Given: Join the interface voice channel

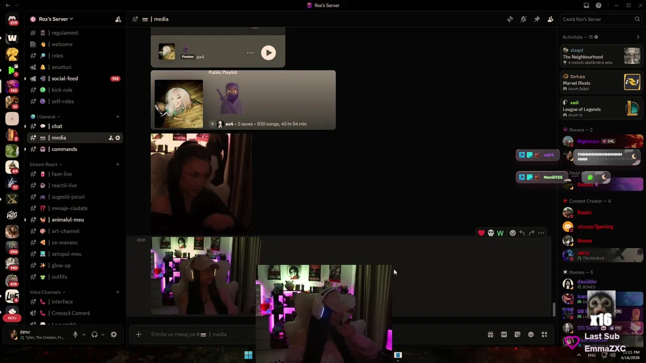Looking at the screenshot, I should click(75, 301).
